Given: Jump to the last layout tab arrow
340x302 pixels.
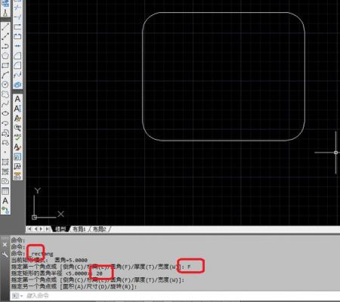Looking at the screenshot, I should pyautogui.click(x=47, y=229).
